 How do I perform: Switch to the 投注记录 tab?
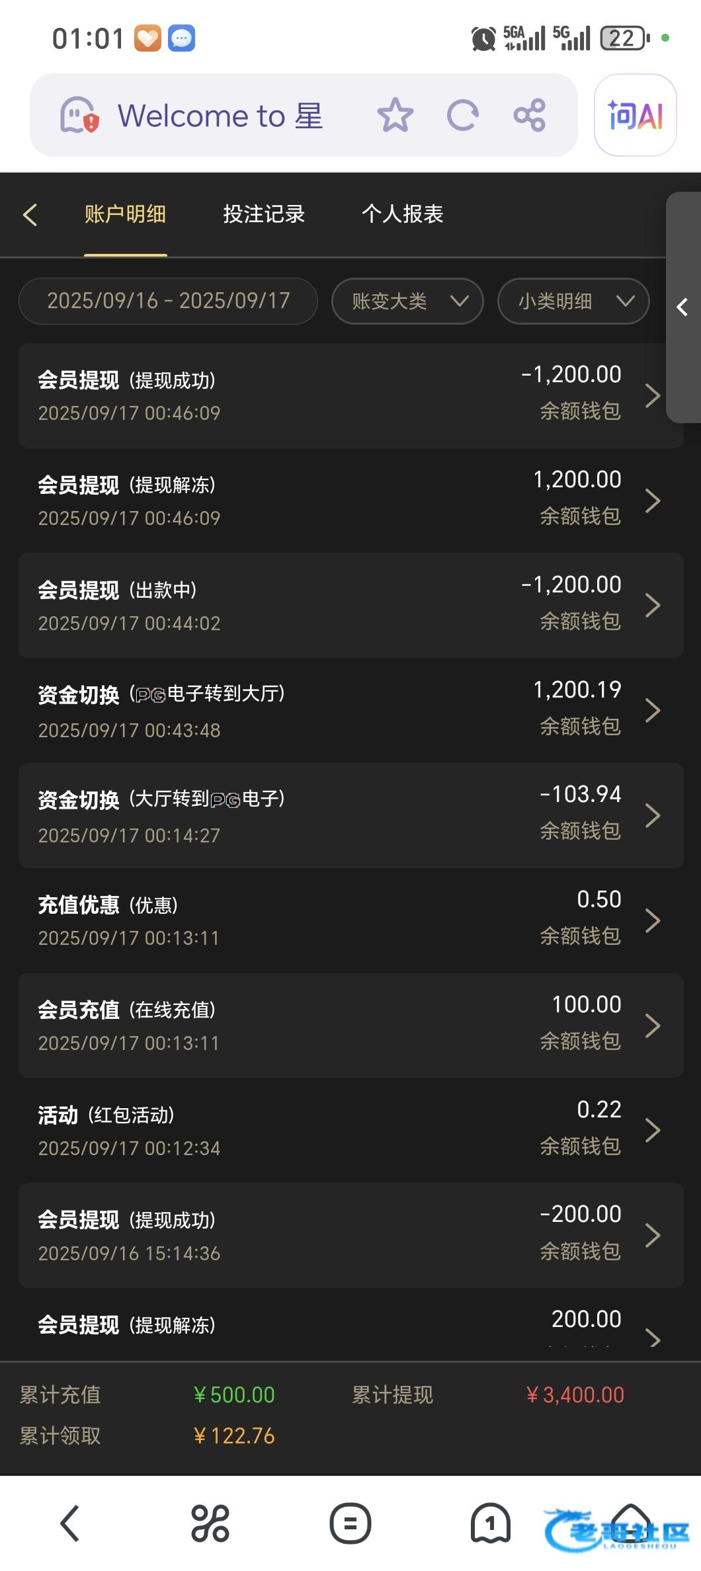pos(264,214)
